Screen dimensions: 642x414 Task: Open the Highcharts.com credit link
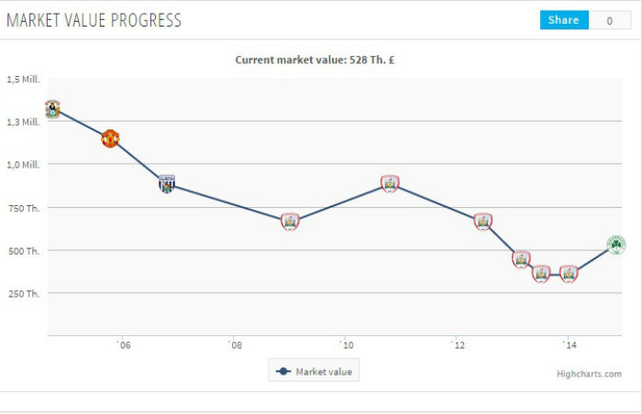pyautogui.click(x=588, y=374)
